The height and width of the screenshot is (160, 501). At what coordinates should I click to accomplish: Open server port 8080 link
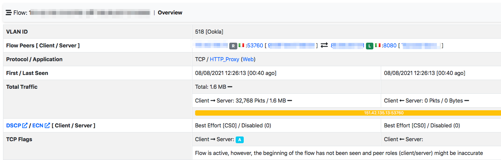click(390, 45)
